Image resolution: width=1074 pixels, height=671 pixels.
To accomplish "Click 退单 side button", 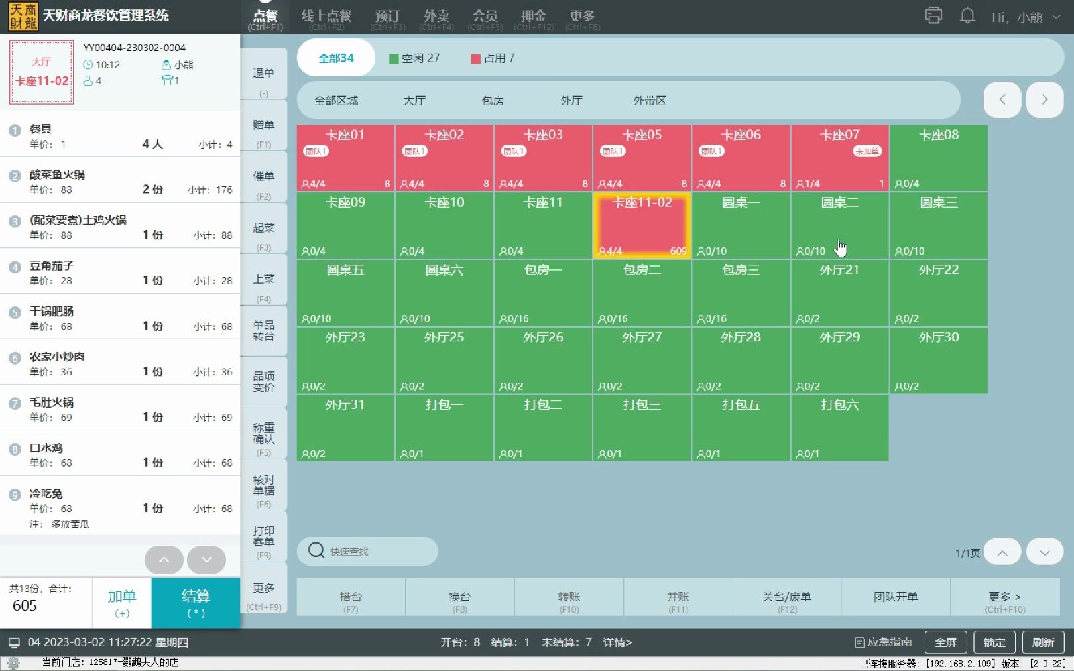I will pos(264,74).
